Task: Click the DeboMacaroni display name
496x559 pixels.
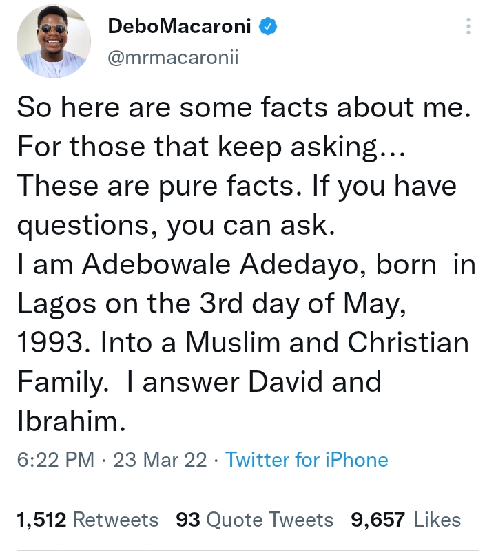Action: tap(182, 28)
